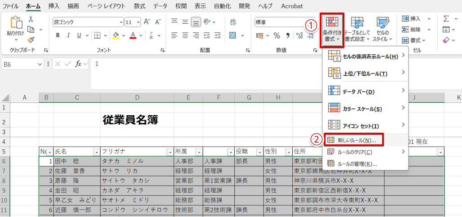Apply the yellow fill color bucket
The image size is (462, 217).
click(116, 35)
